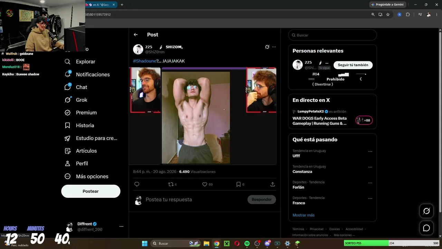
Task: Click the Chat bubble sidebar icon
Action: pyautogui.click(x=68, y=87)
